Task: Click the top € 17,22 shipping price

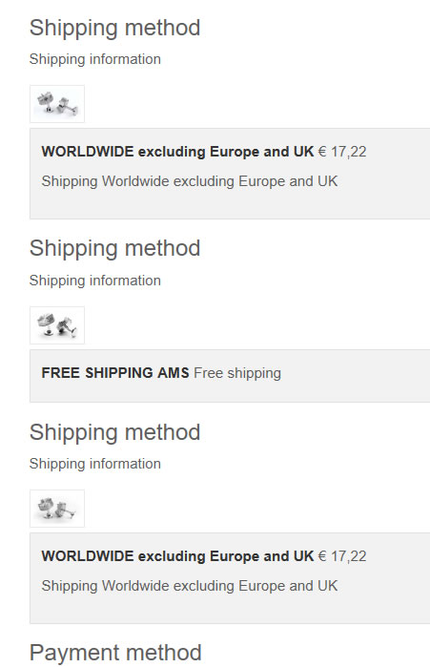Action: point(342,152)
